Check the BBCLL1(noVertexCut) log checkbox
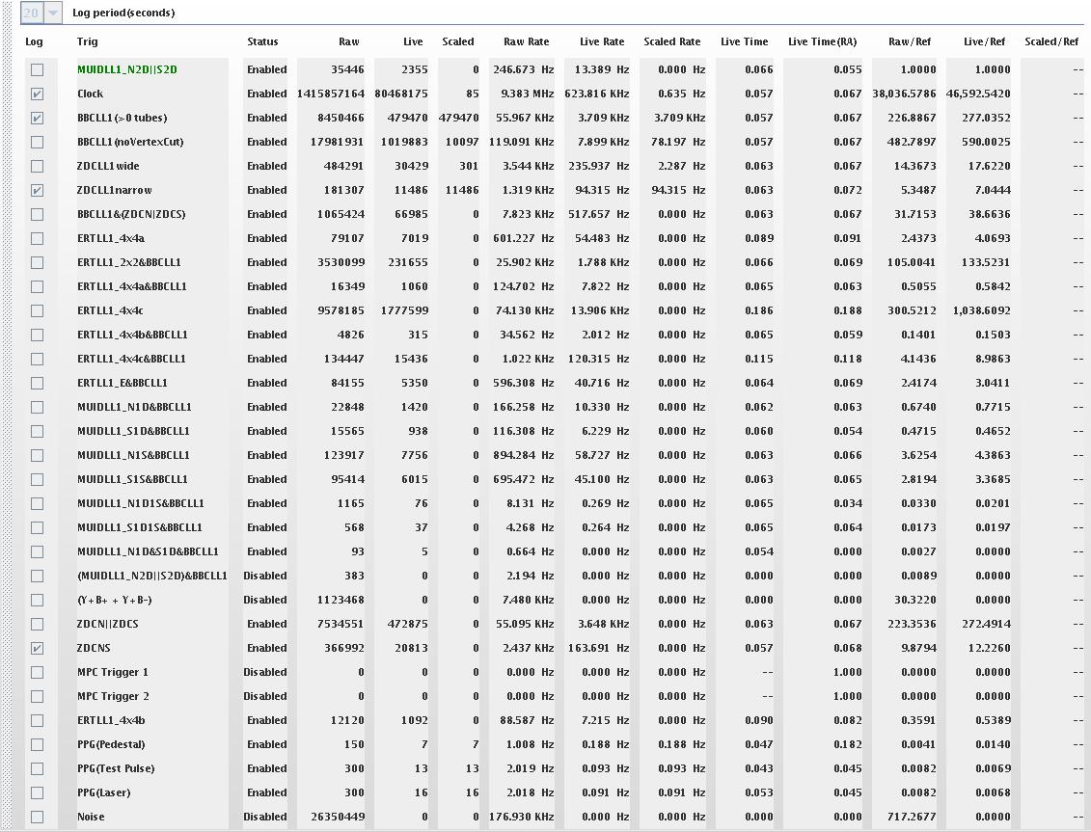 click(37, 142)
